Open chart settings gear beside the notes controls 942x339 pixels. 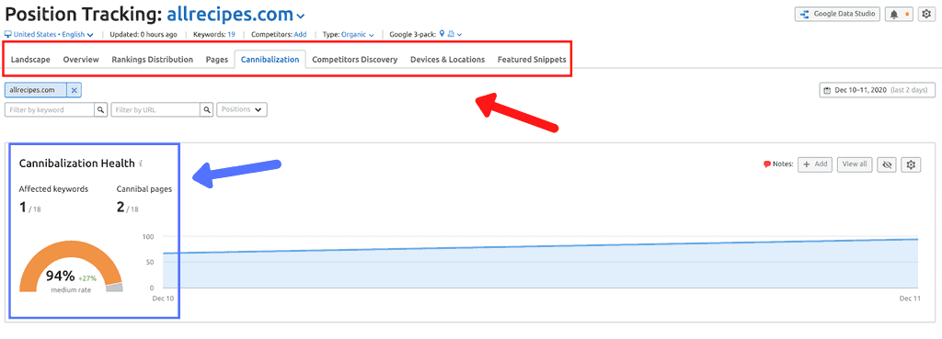(912, 164)
